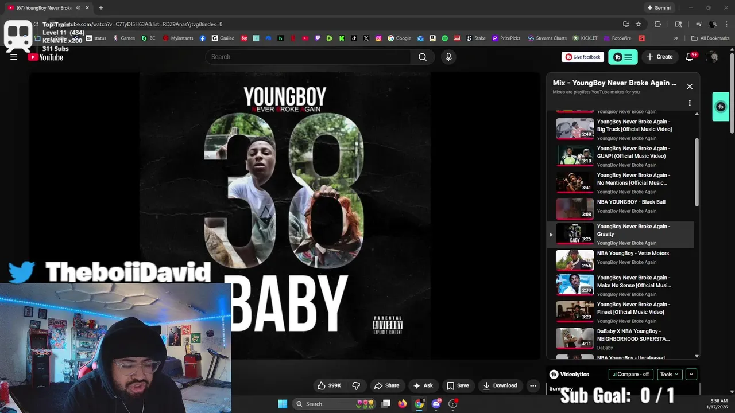Screen dimensions: 735x413
Task: Open the Windows Start menu
Action: click(283, 404)
